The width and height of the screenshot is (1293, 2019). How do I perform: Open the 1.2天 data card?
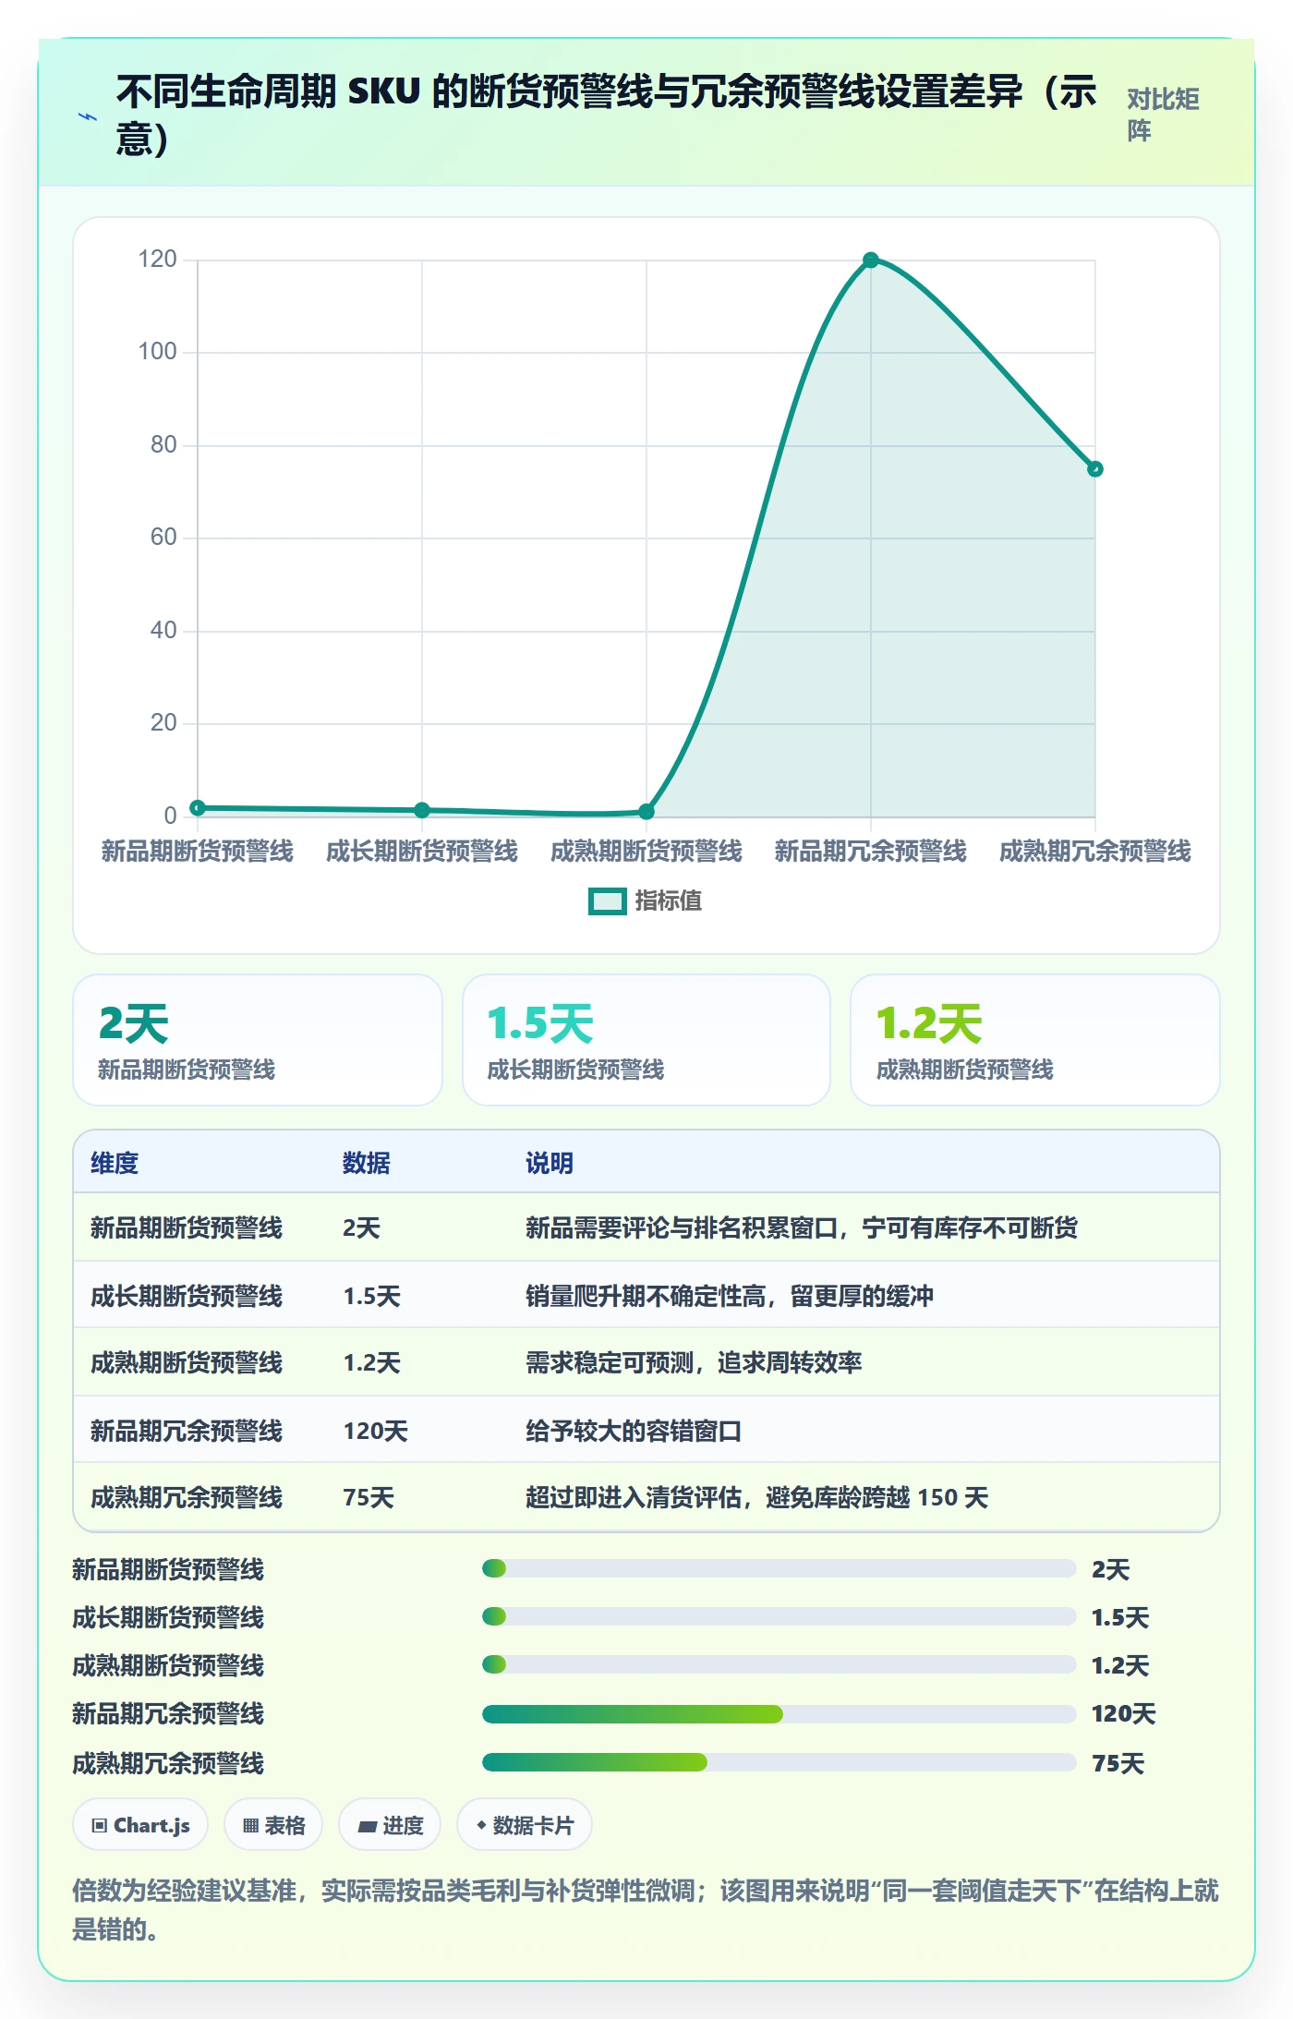click(1035, 1040)
